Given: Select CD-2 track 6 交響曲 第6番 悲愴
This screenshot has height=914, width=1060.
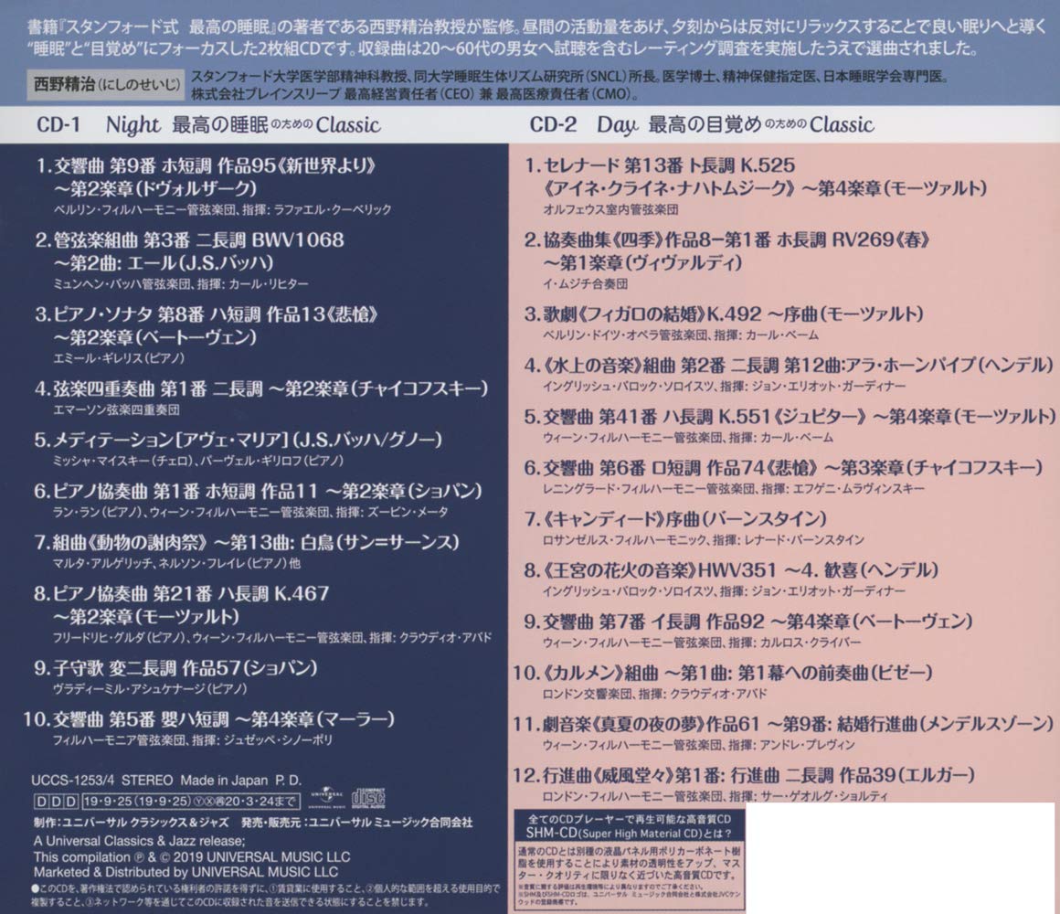Looking at the screenshot, I should point(783,468).
